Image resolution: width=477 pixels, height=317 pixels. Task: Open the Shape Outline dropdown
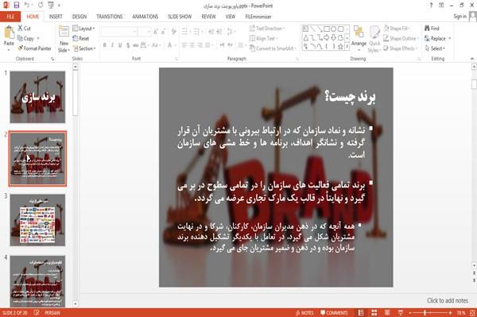[x=401, y=38]
